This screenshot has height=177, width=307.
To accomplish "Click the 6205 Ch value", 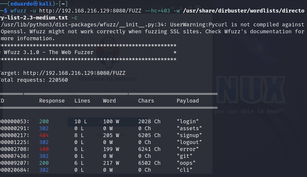I will pos(149,135).
